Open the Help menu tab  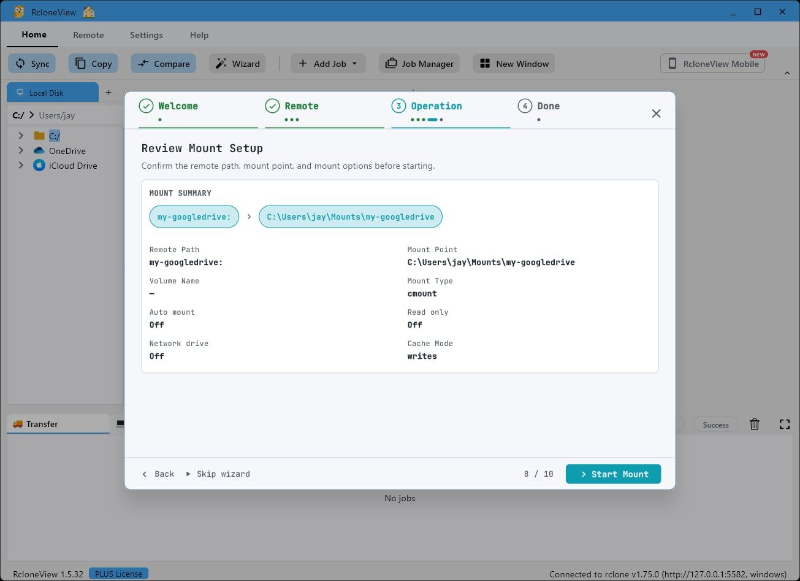pos(199,35)
